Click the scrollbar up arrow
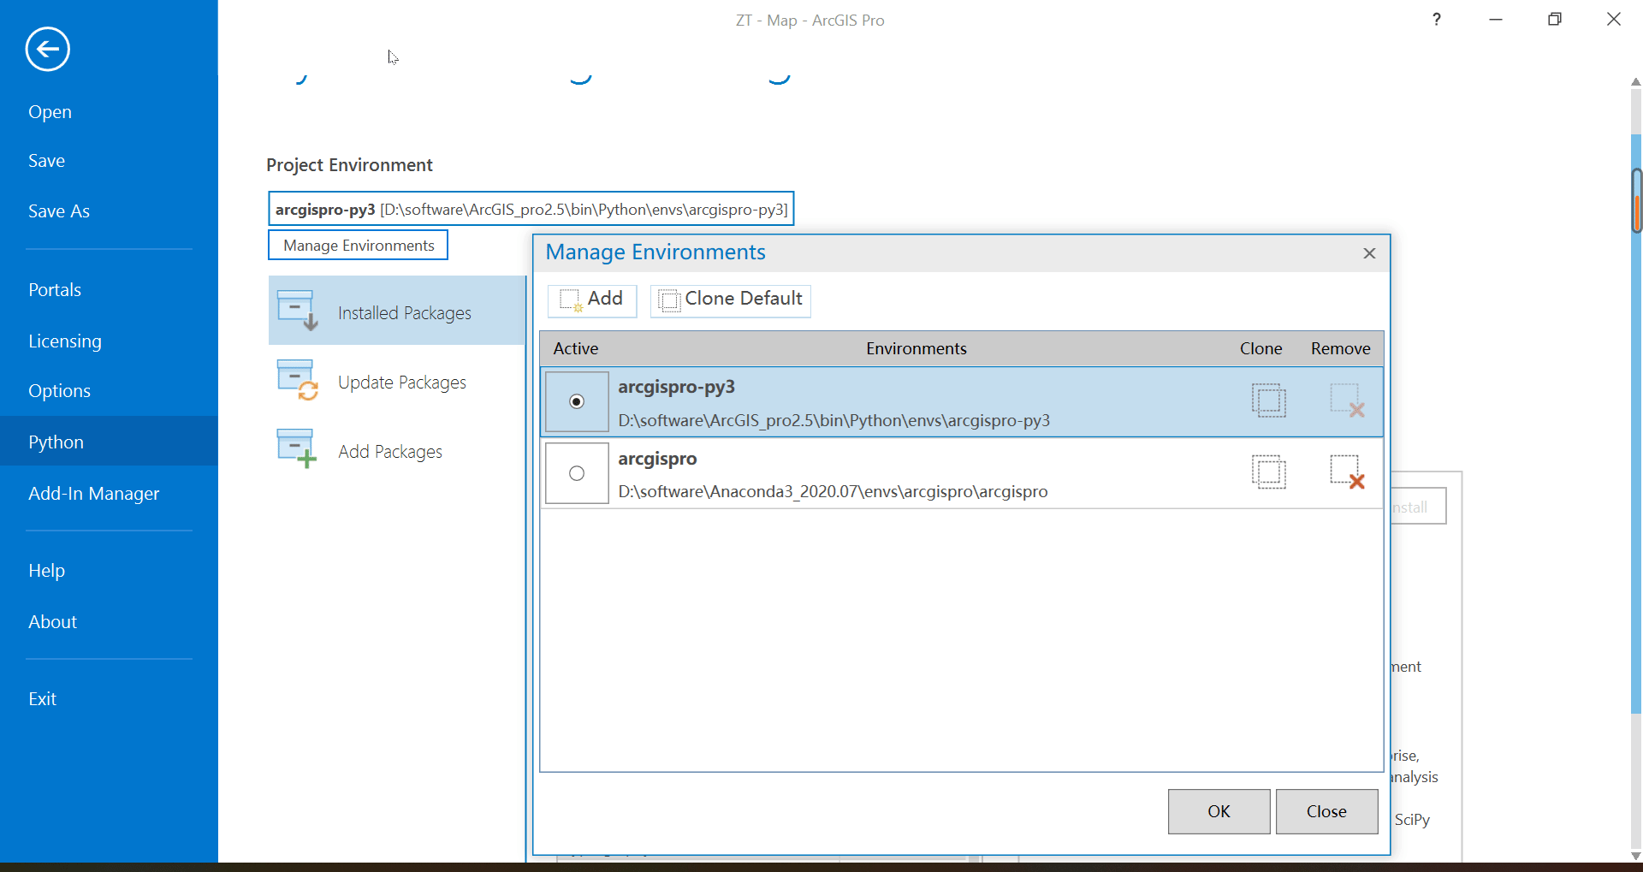Image resolution: width=1643 pixels, height=872 pixels. [1636, 82]
